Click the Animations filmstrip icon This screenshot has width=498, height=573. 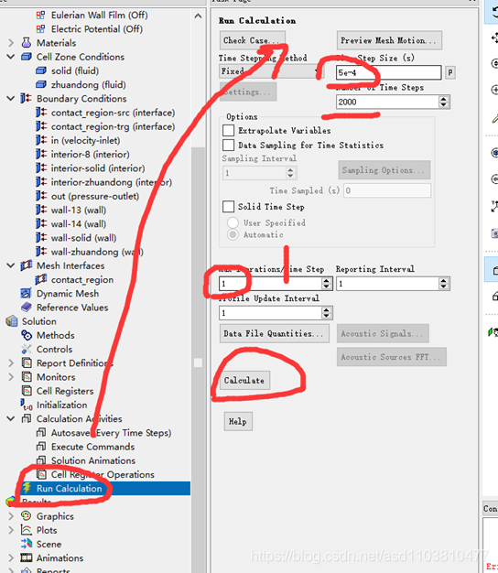click(x=27, y=557)
